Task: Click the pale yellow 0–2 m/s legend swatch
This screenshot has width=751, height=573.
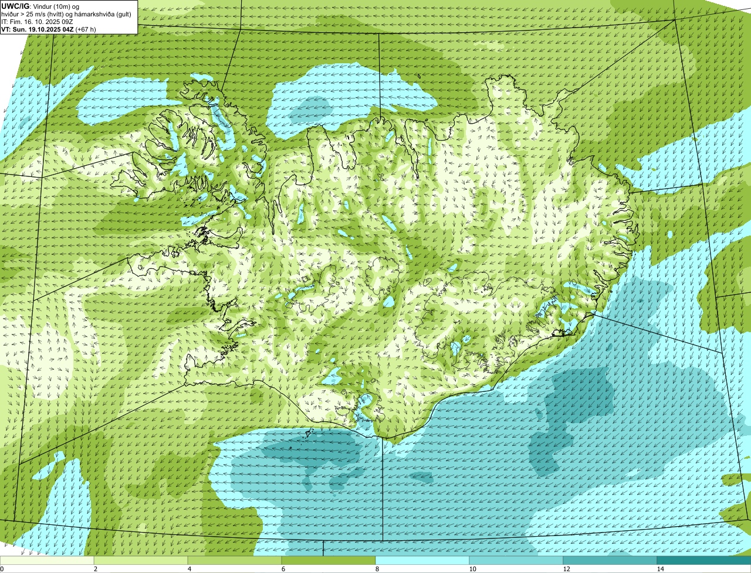Action: (x=47, y=560)
